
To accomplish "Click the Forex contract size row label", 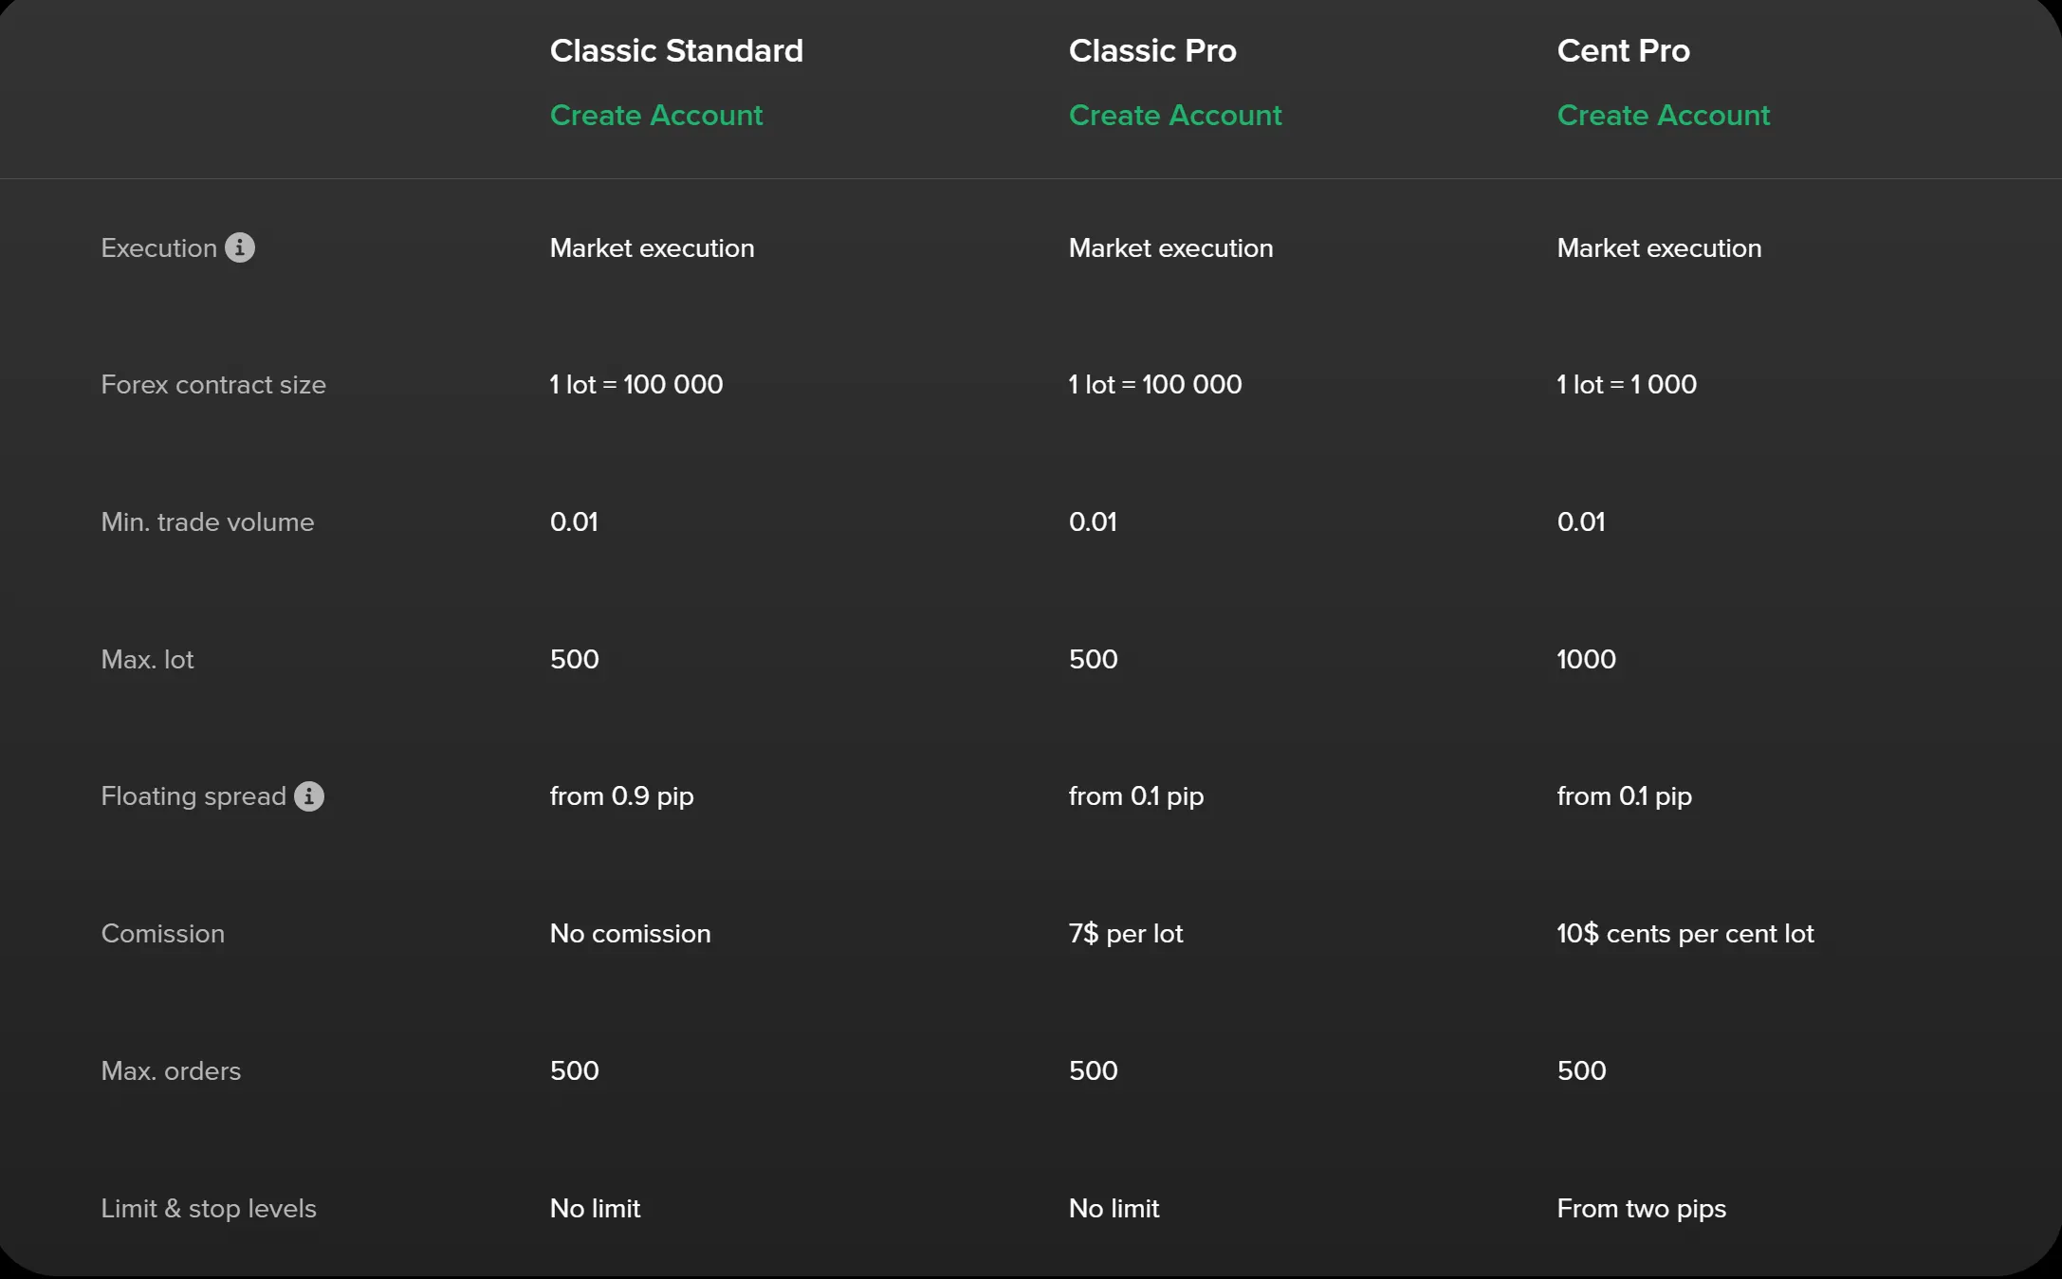I will coord(212,384).
